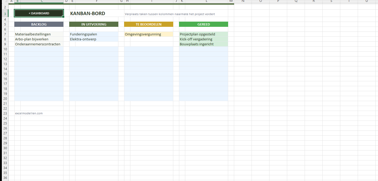The width and height of the screenshot is (378, 181).
Task: Click column header U
Action: (x=367, y=1)
